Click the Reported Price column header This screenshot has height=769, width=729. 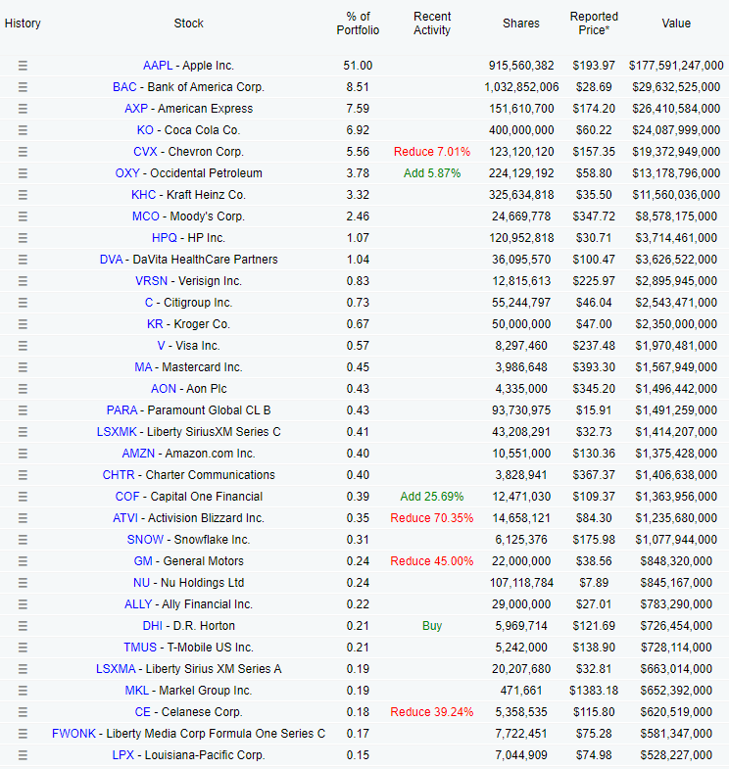[594, 24]
